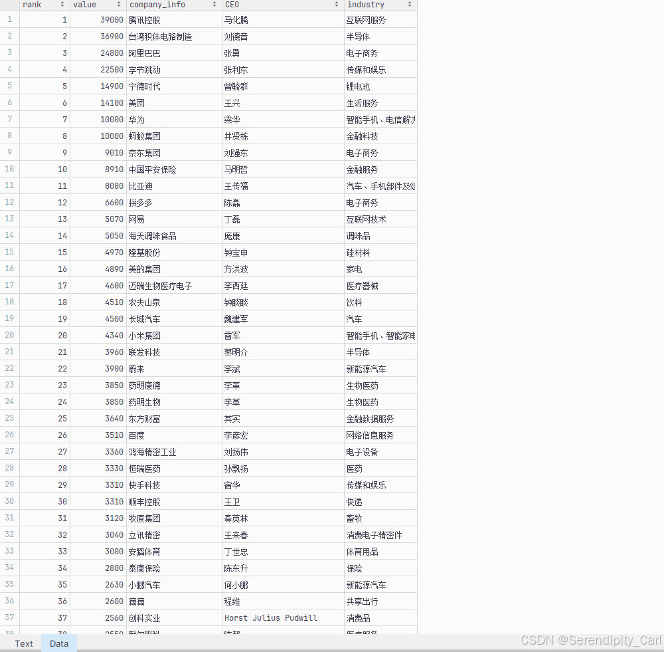The width and height of the screenshot is (664, 652).
Task: Switch to the Text tab
Action: (24, 643)
